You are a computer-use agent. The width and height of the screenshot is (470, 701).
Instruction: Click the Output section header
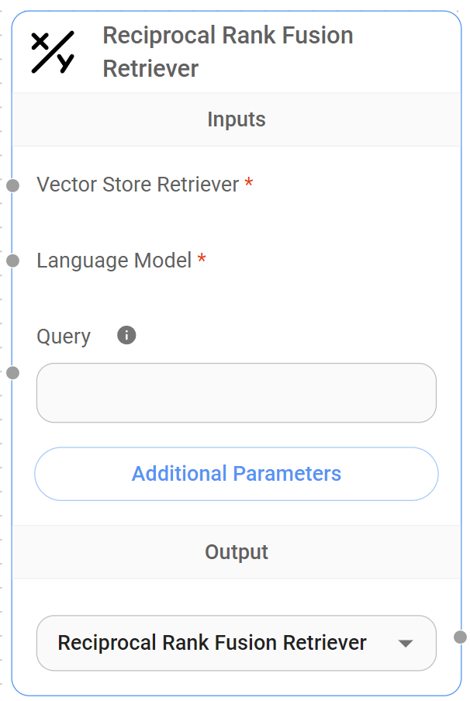click(x=236, y=552)
